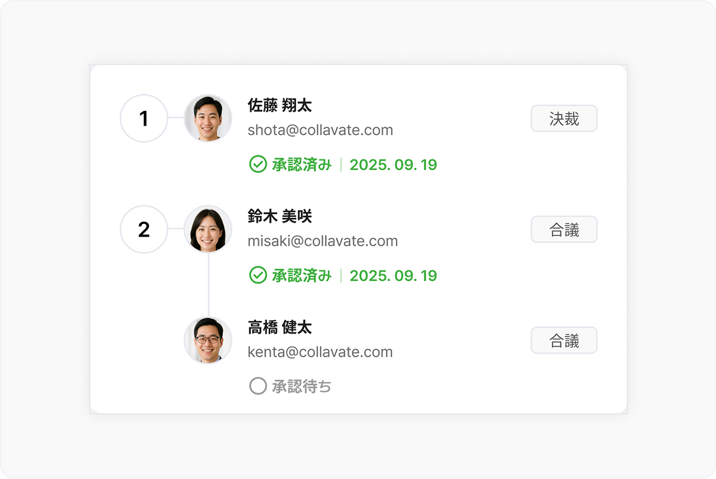
Task: Click the name 佐藤 翔太
Action: coord(280,105)
